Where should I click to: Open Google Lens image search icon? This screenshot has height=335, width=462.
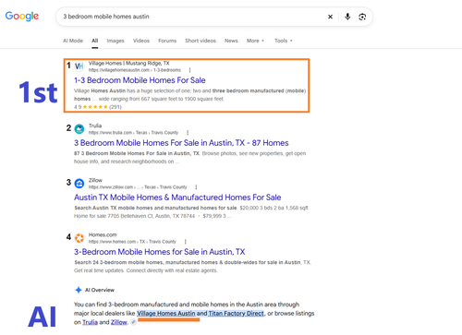pos(362,17)
